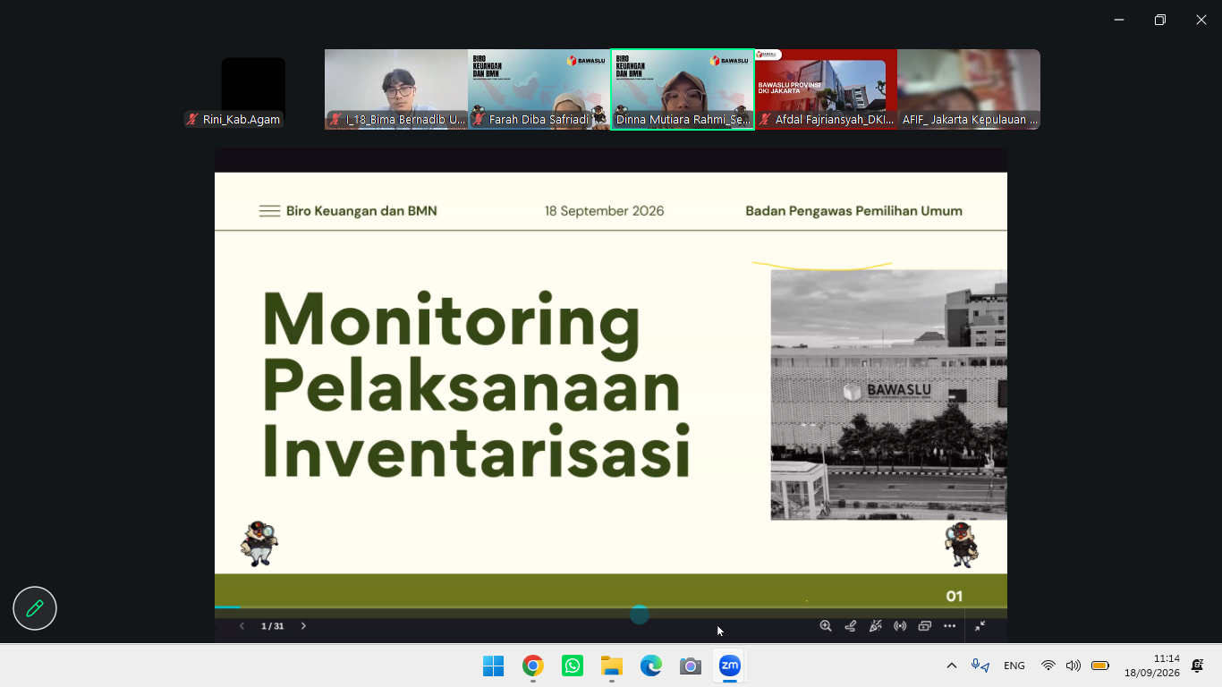Click the Zoom icon in the taskbar
1222x687 pixels.
pyautogui.click(x=730, y=666)
